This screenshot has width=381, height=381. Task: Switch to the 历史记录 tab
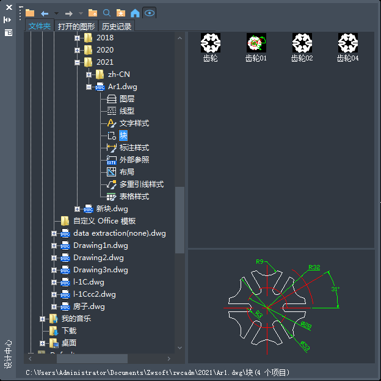click(x=116, y=26)
